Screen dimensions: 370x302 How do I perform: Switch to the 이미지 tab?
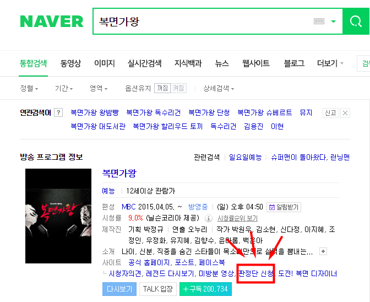104,63
